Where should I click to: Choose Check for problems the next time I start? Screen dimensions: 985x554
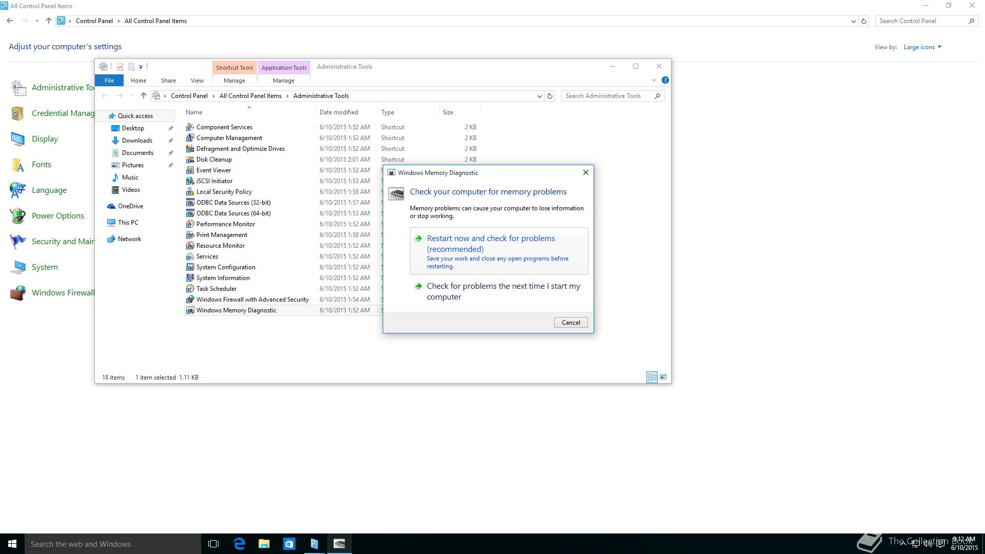click(x=499, y=291)
